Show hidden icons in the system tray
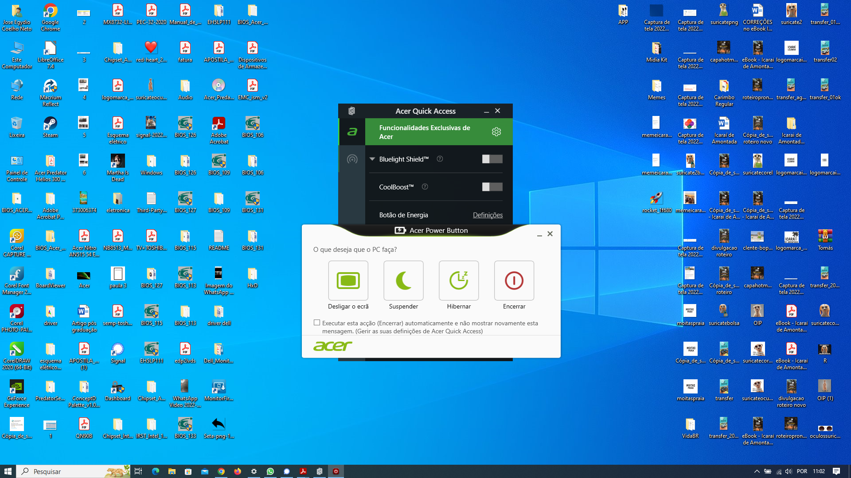851x478 pixels. 757,471
